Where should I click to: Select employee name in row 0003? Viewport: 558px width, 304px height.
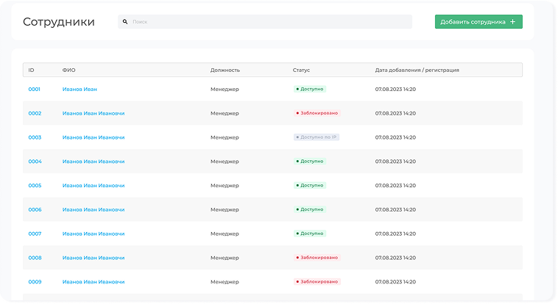coord(93,137)
